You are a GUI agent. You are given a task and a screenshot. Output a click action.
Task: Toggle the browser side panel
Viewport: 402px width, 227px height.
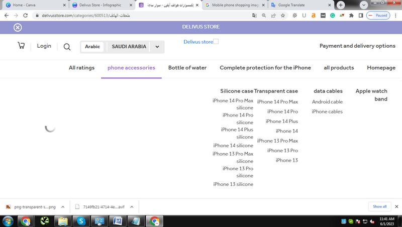point(361,16)
